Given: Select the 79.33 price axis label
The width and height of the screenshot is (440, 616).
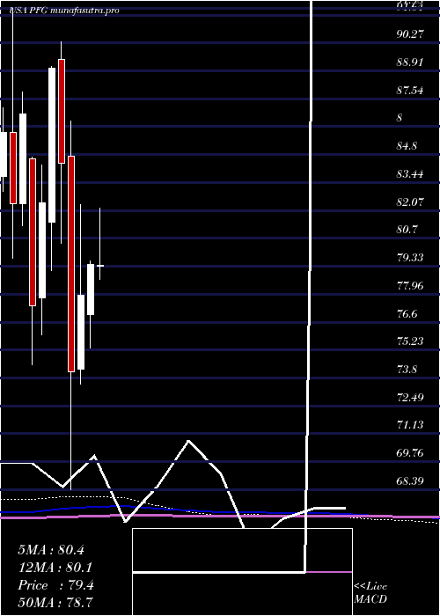Looking at the screenshot, I should 410,258.
